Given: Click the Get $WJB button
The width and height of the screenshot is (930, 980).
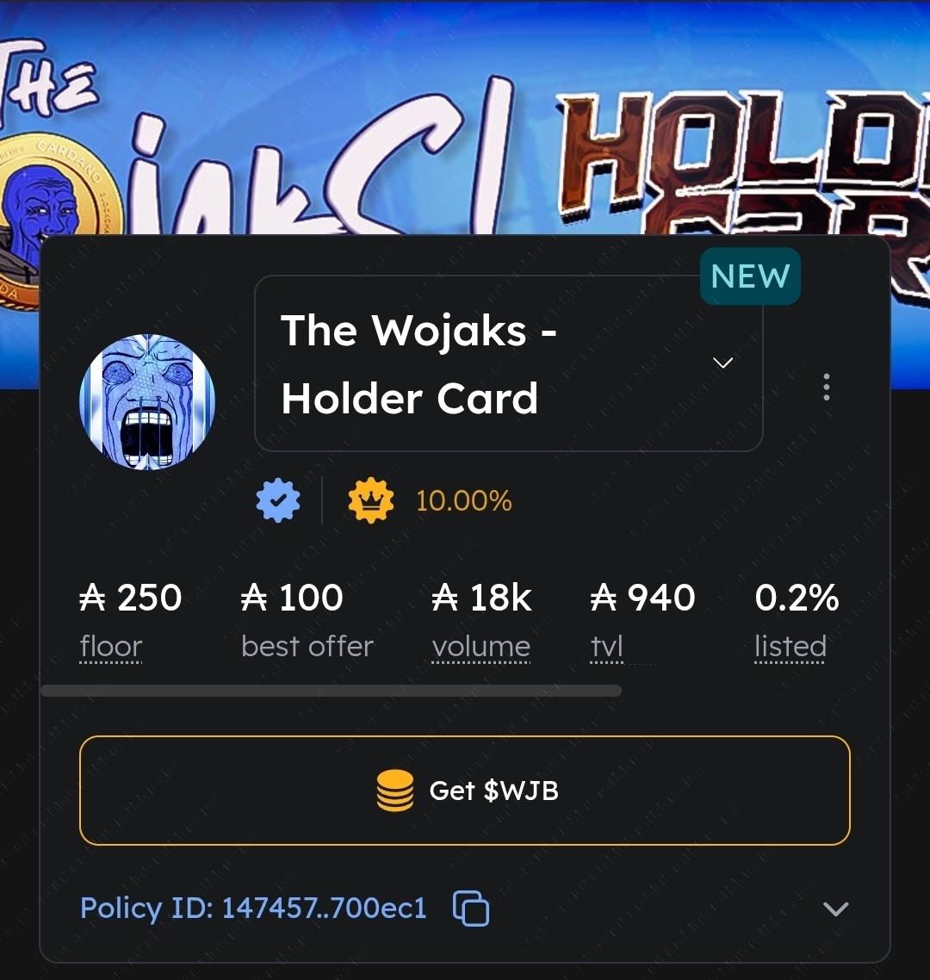Looking at the screenshot, I should point(465,791).
